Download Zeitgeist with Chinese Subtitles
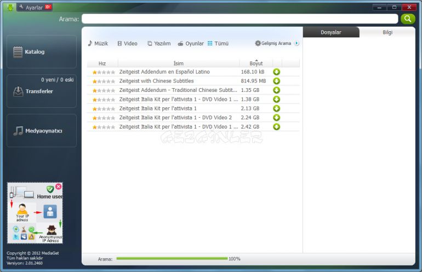The image size is (422, 272). point(276,81)
